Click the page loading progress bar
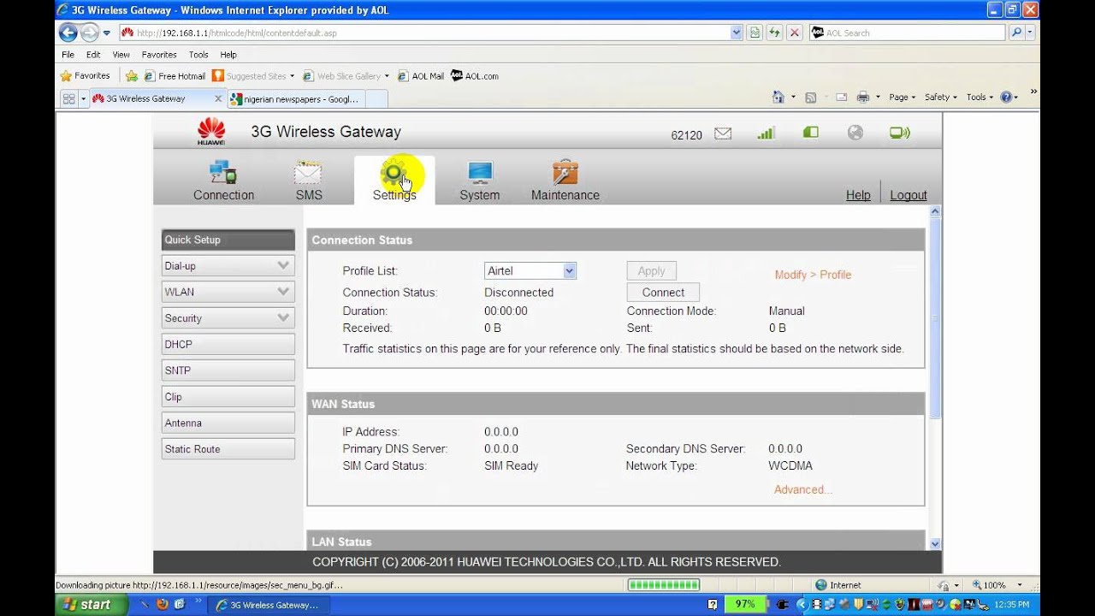 pos(664,585)
